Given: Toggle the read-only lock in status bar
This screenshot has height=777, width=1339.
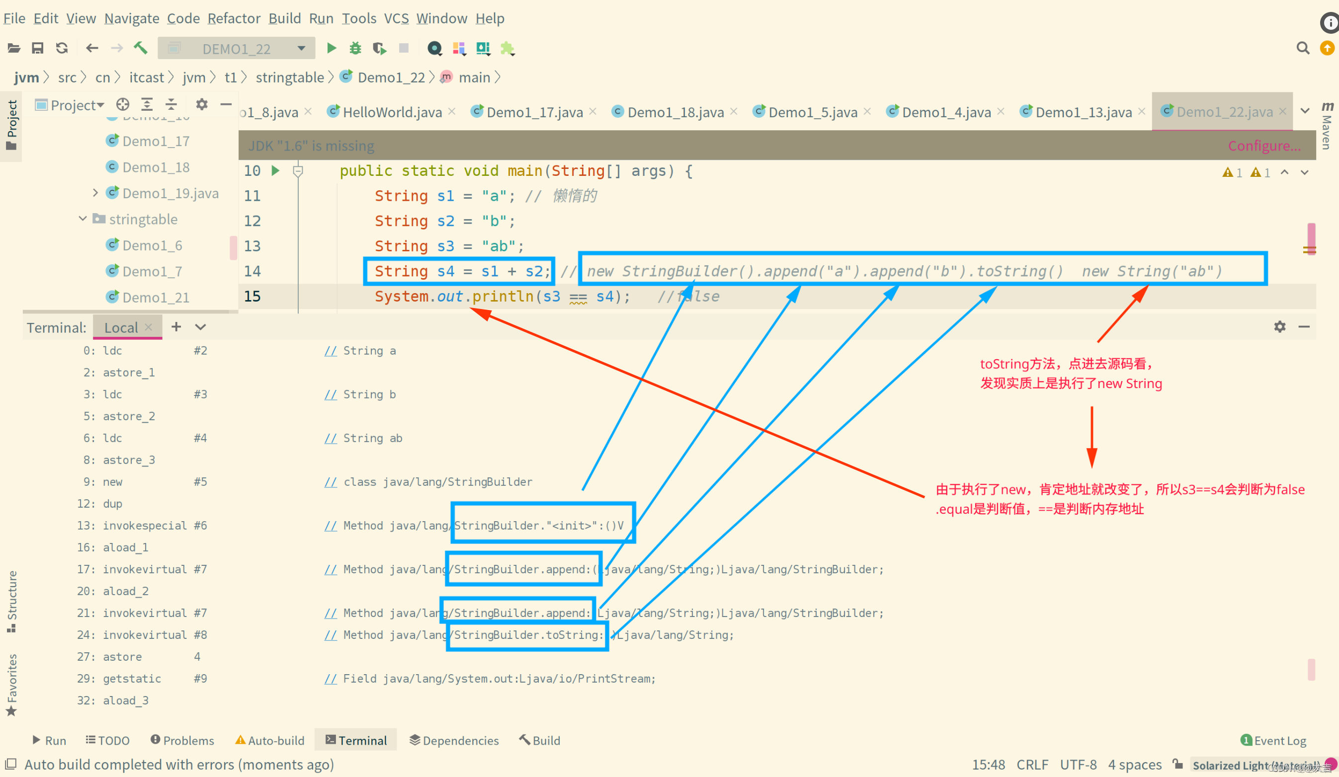Looking at the screenshot, I should pyautogui.click(x=1177, y=764).
